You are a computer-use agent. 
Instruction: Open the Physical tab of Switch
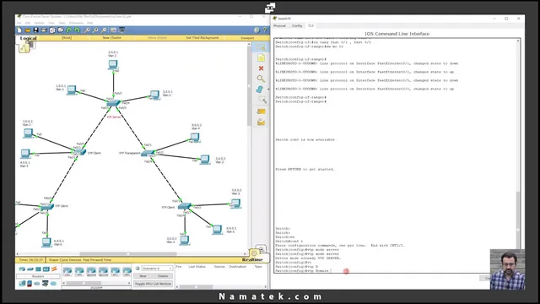pyautogui.click(x=279, y=26)
